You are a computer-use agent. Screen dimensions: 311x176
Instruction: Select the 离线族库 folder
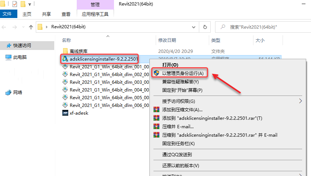tap(79, 51)
